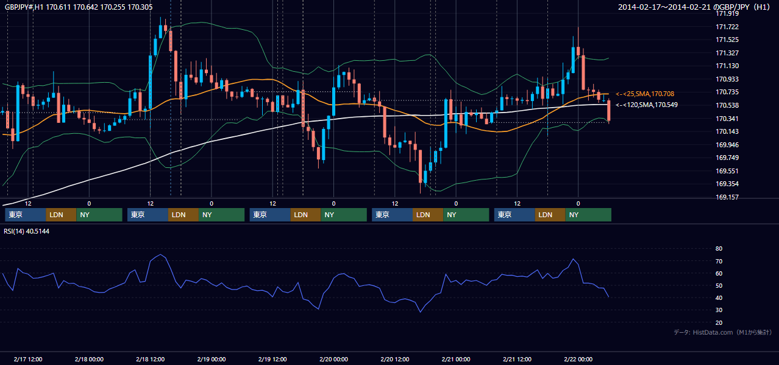
Task: Click price axis value 170.933
Action: tap(727, 79)
